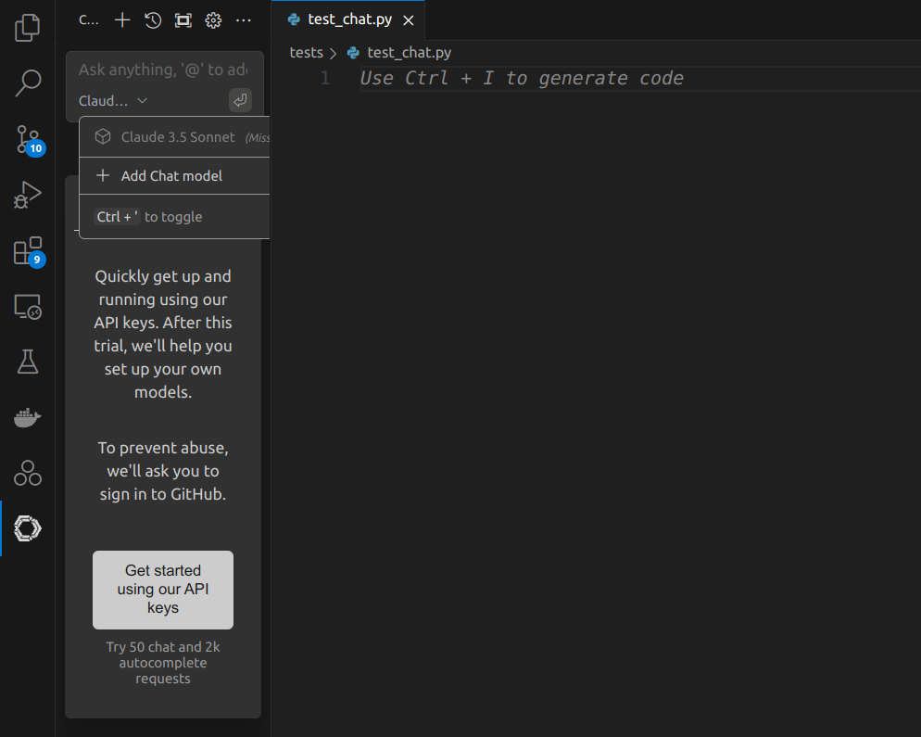This screenshot has height=737, width=921.
Task: Open the Extensions view with 9 badge
Action: click(x=27, y=251)
